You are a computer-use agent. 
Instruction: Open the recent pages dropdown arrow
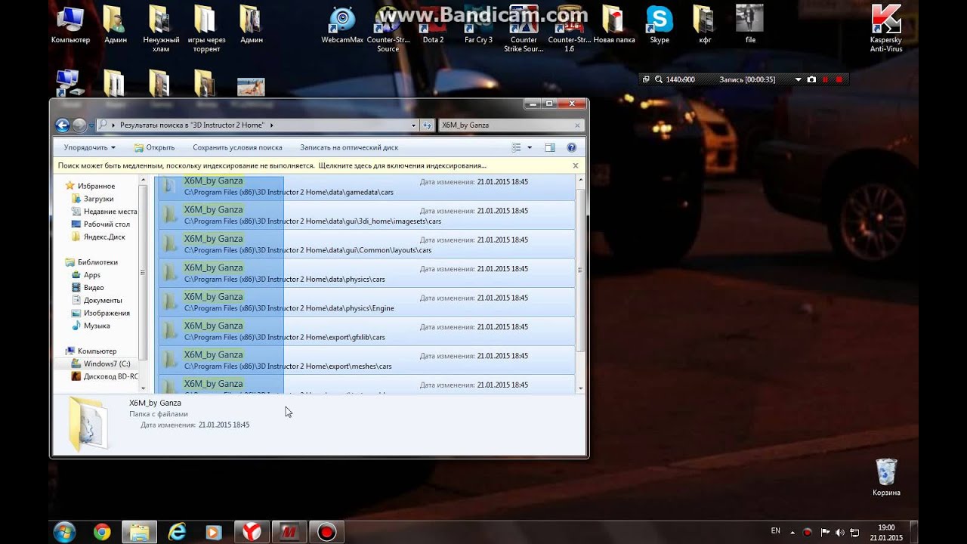(x=91, y=125)
